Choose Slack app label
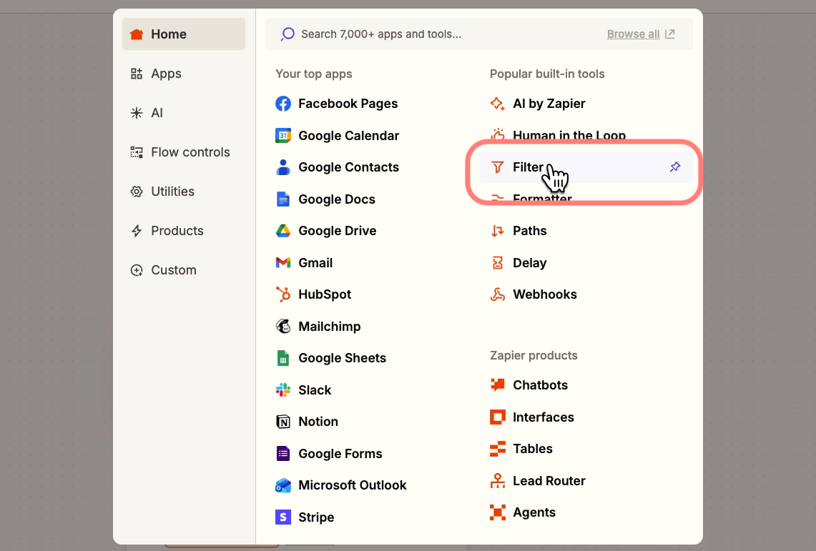Image resolution: width=816 pixels, height=551 pixels. click(x=315, y=390)
